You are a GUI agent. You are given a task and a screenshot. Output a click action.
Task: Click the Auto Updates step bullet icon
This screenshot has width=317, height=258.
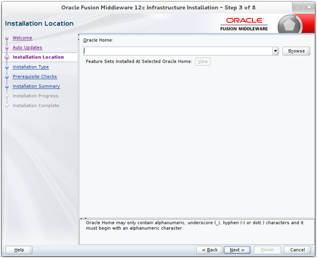[x=7, y=48]
